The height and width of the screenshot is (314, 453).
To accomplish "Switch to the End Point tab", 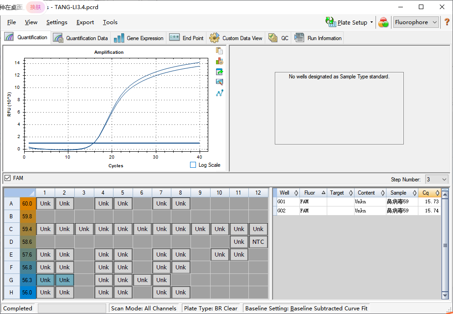I will coord(186,38).
